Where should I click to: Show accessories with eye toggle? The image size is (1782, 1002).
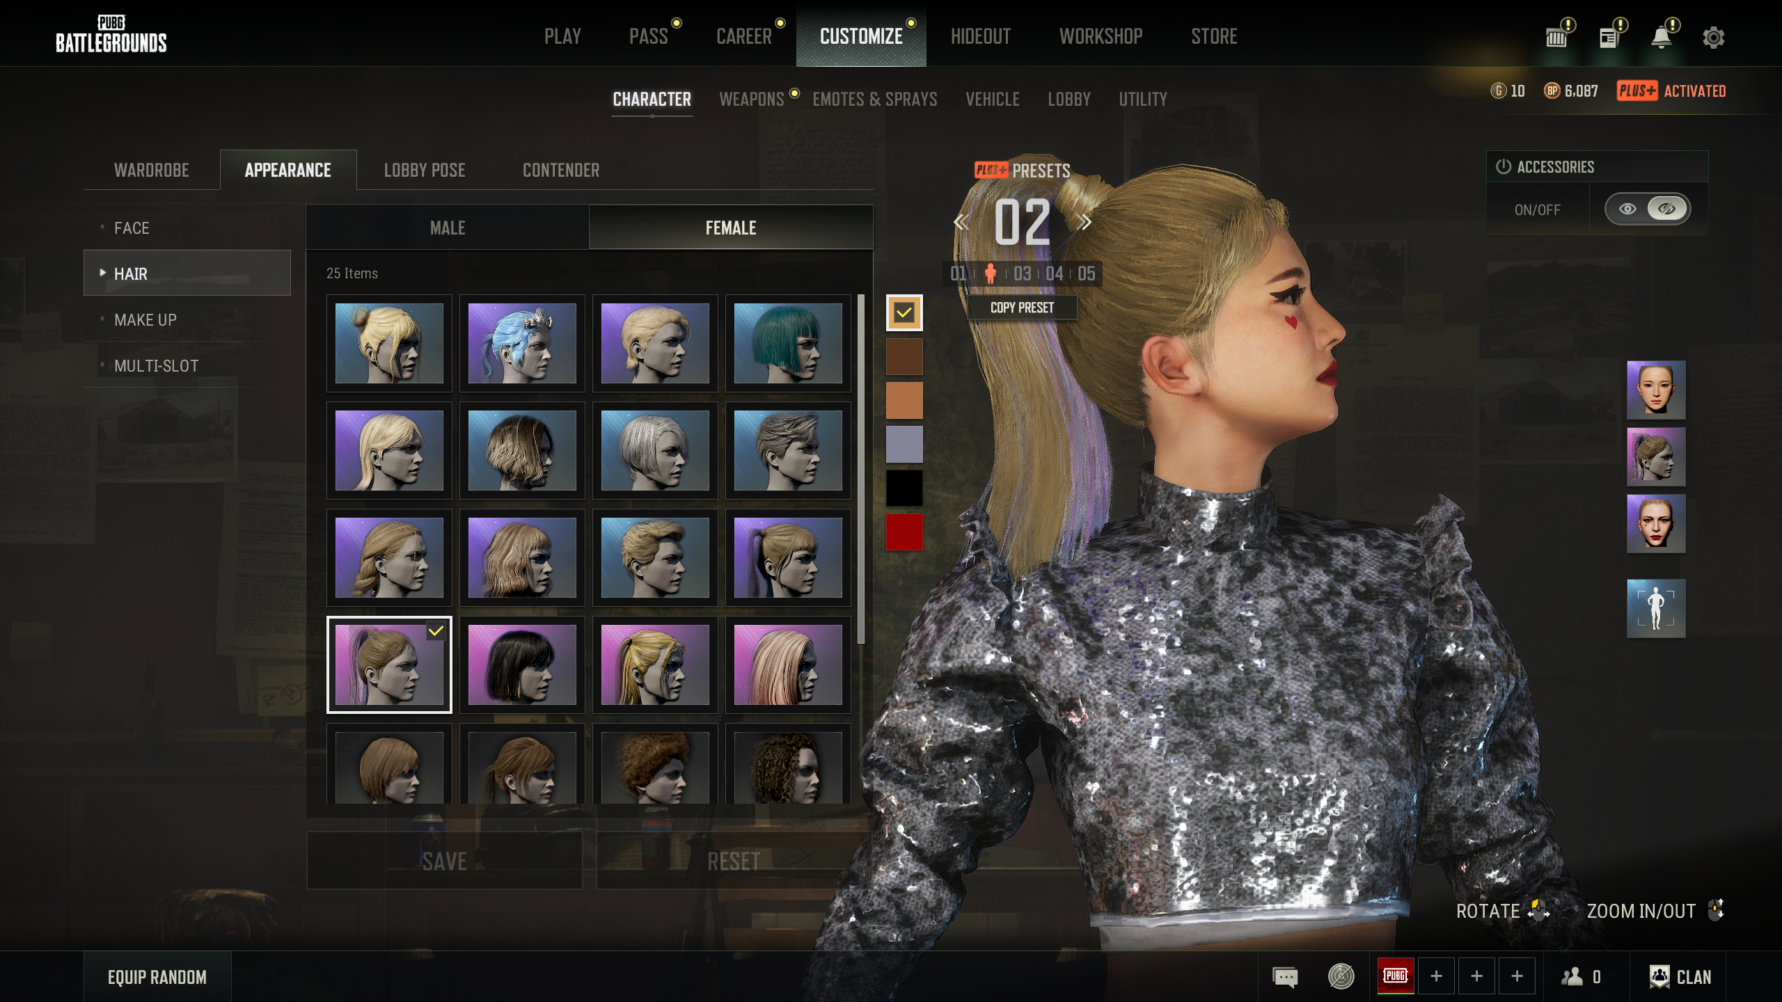coord(1627,209)
